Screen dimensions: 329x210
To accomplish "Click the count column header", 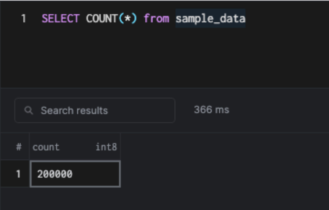I will (x=46, y=147).
